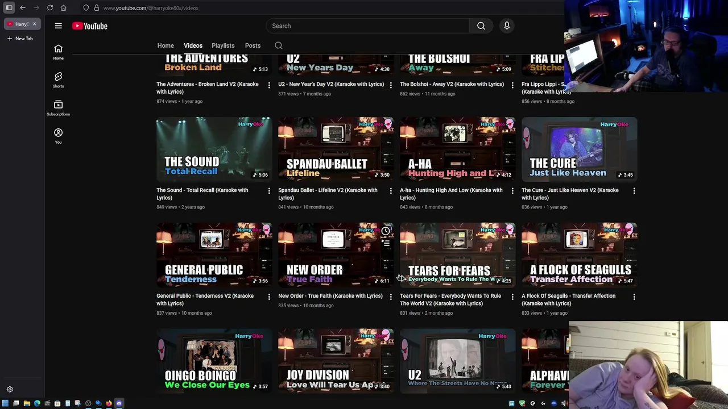The height and width of the screenshot is (409, 728).
Task: Click the YouTube search input field
Action: [367, 26]
